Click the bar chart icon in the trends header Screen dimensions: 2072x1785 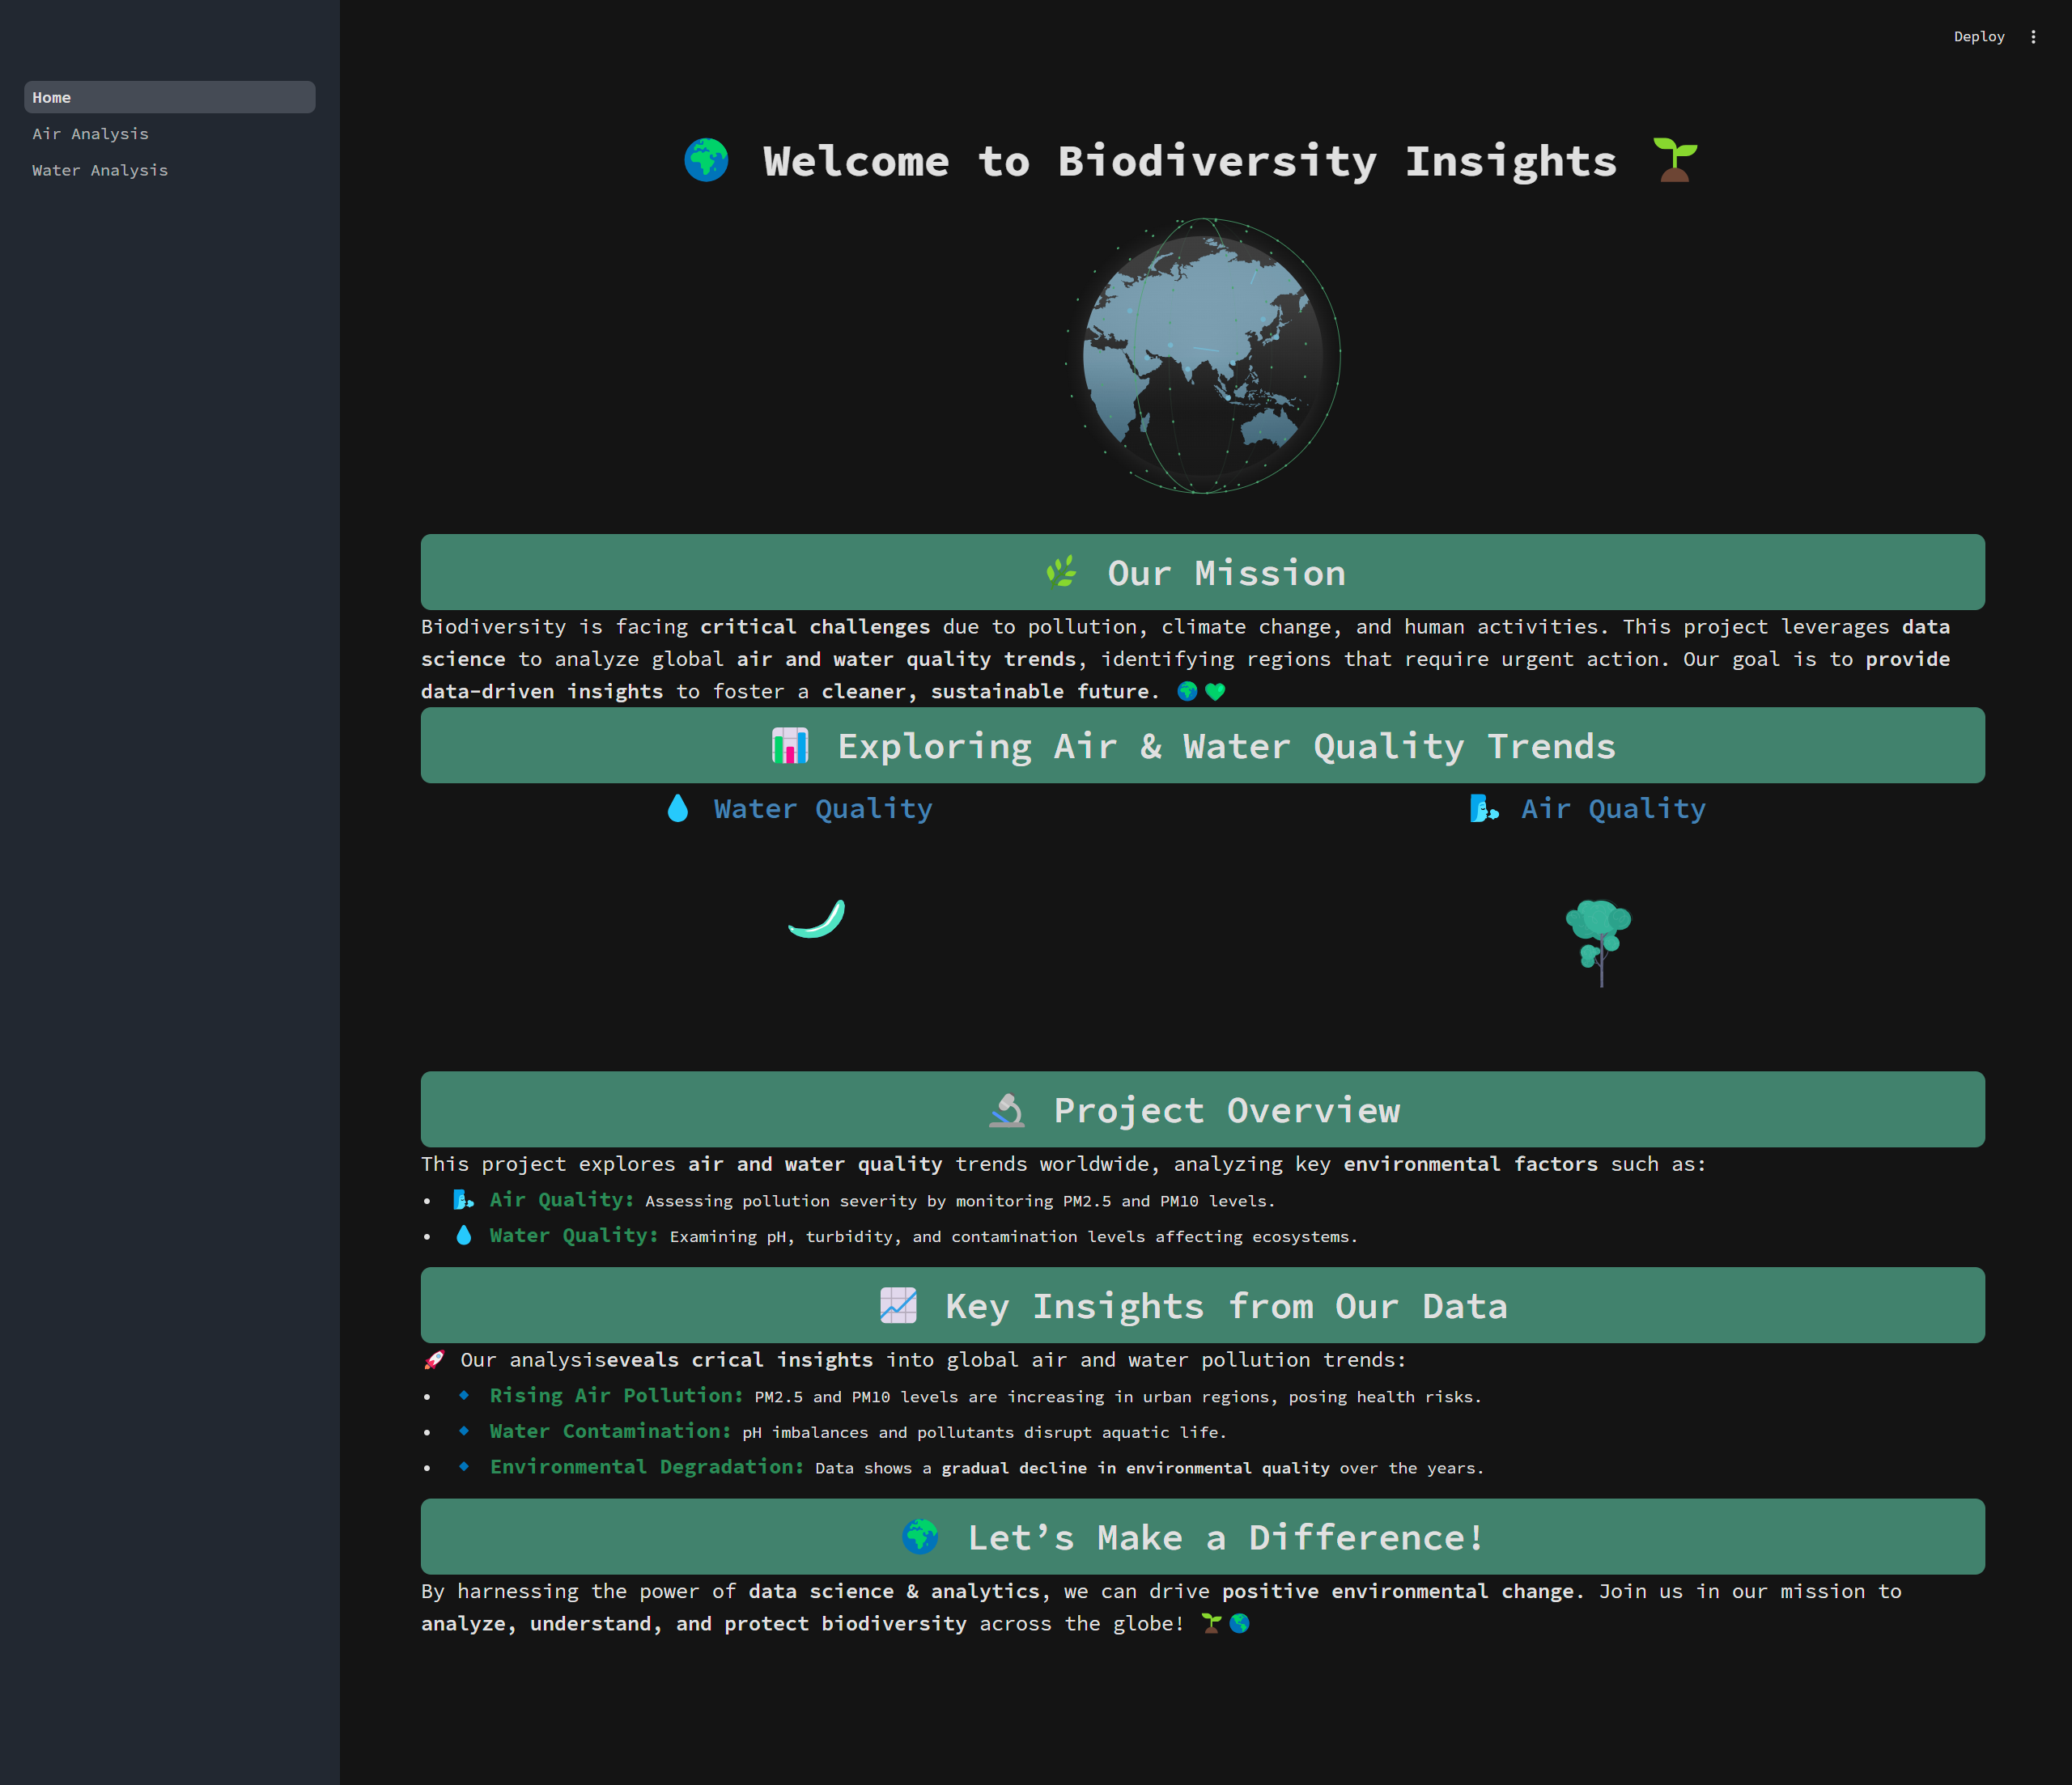[789, 745]
